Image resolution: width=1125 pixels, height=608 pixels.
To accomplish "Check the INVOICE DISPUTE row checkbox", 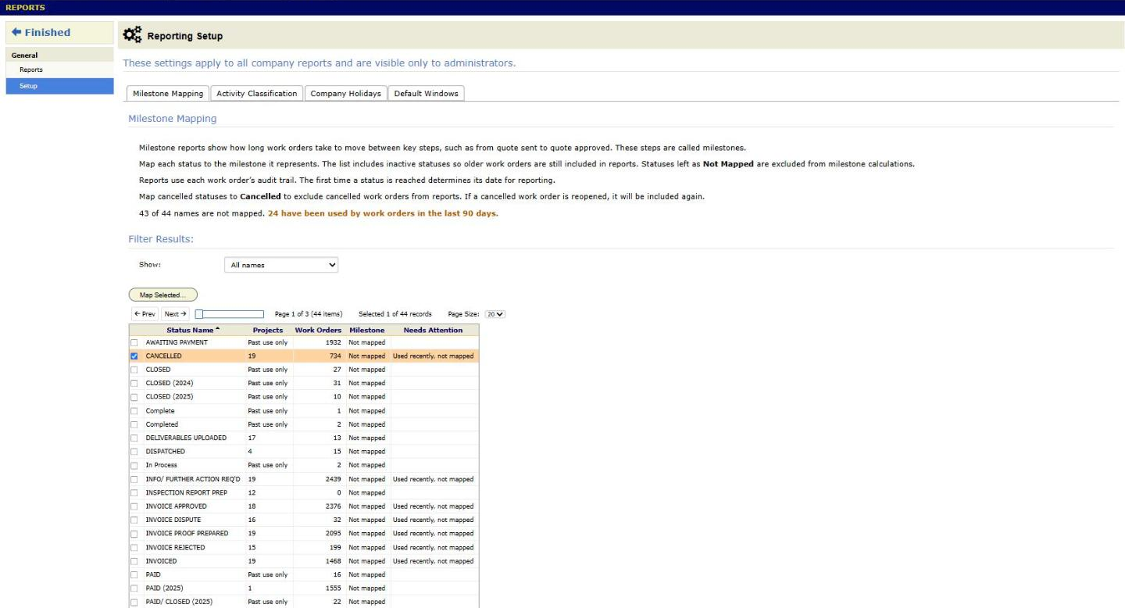I will pyautogui.click(x=134, y=520).
